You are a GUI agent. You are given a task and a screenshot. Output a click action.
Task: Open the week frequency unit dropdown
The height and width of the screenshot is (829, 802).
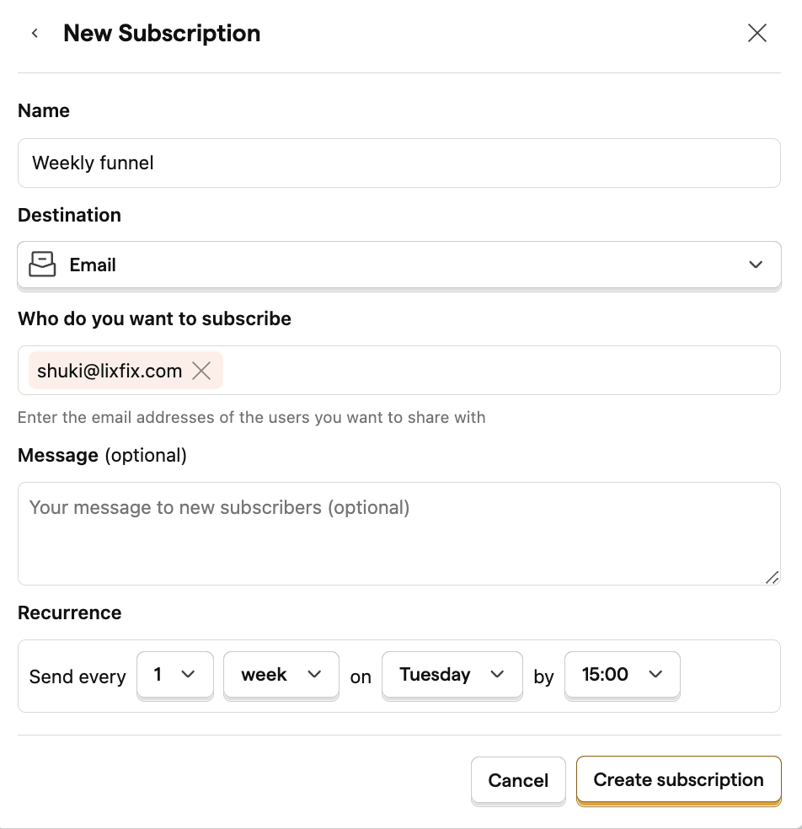[281, 675]
